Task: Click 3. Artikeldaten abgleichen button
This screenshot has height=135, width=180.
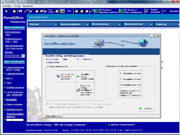Action: [130, 85]
